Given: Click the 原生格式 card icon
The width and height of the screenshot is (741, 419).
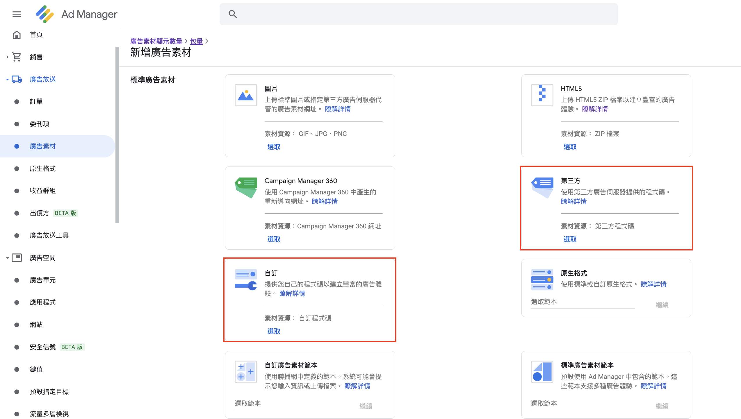Looking at the screenshot, I should (542, 280).
